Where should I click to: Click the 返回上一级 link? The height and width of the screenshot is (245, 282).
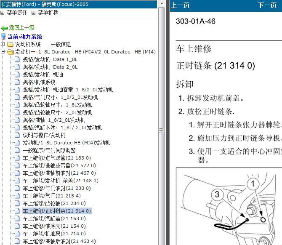[22, 27]
